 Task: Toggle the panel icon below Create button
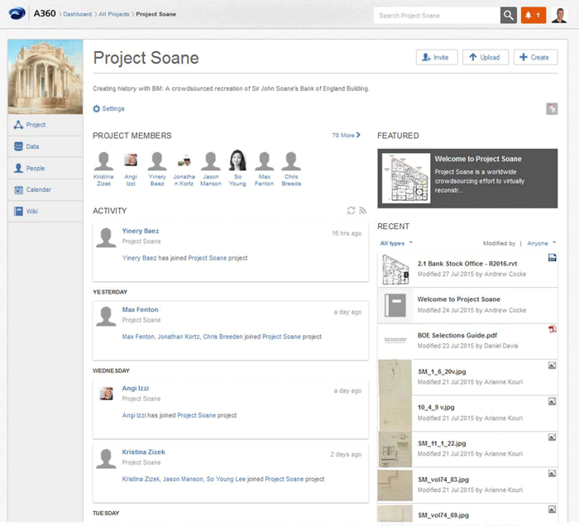pos(552,109)
